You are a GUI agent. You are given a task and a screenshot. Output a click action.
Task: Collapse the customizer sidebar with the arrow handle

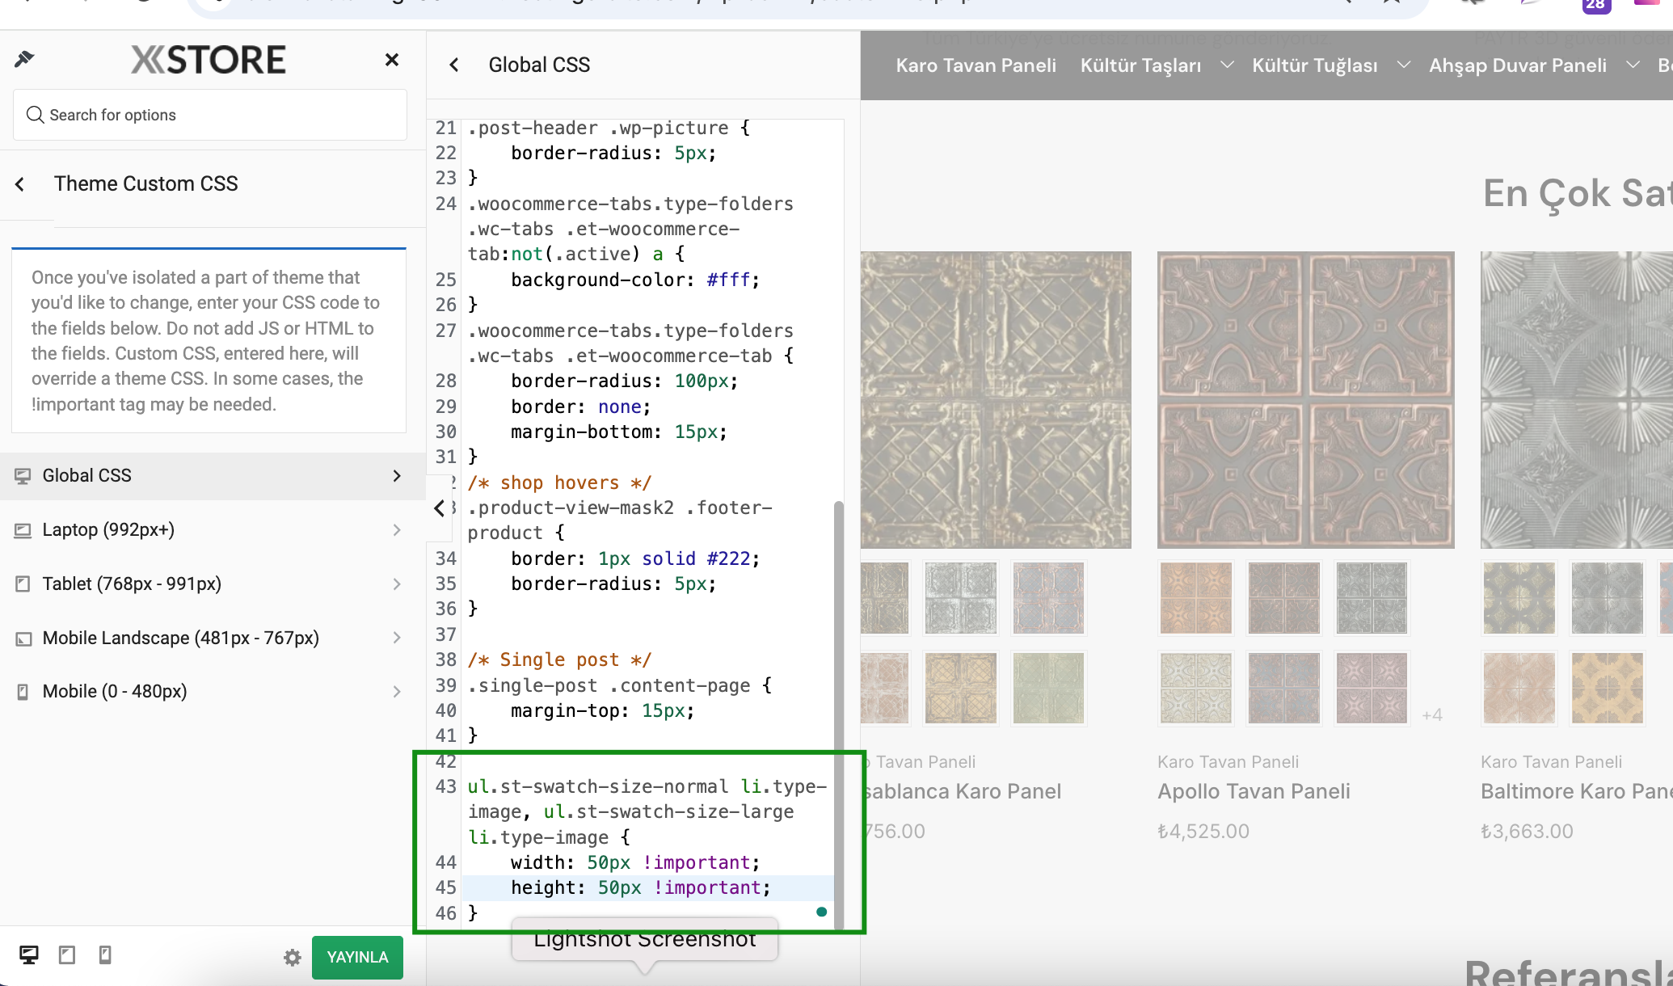[440, 508]
